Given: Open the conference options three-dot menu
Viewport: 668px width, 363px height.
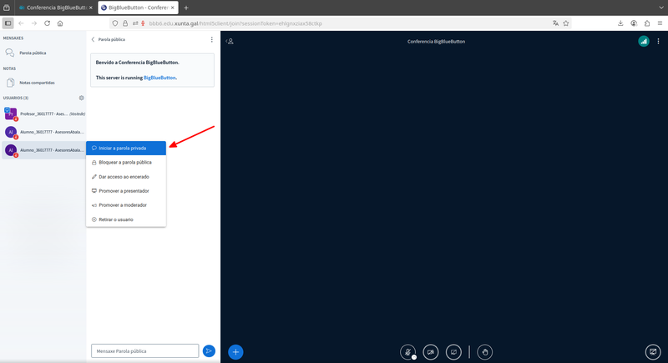Looking at the screenshot, I should coord(657,41).
